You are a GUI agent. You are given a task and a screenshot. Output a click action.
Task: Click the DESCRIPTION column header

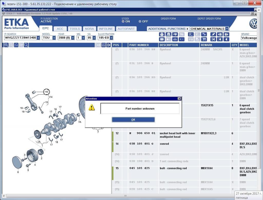pyautogui.click(x=179, y=45)
